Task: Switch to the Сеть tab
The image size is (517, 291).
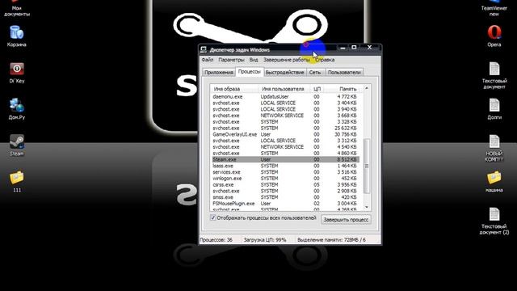Action: click(315, 72)
